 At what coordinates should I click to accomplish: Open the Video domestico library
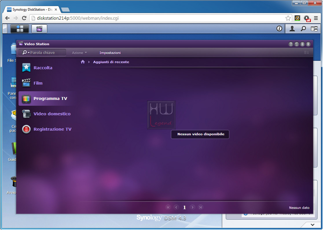click(47, 114)
